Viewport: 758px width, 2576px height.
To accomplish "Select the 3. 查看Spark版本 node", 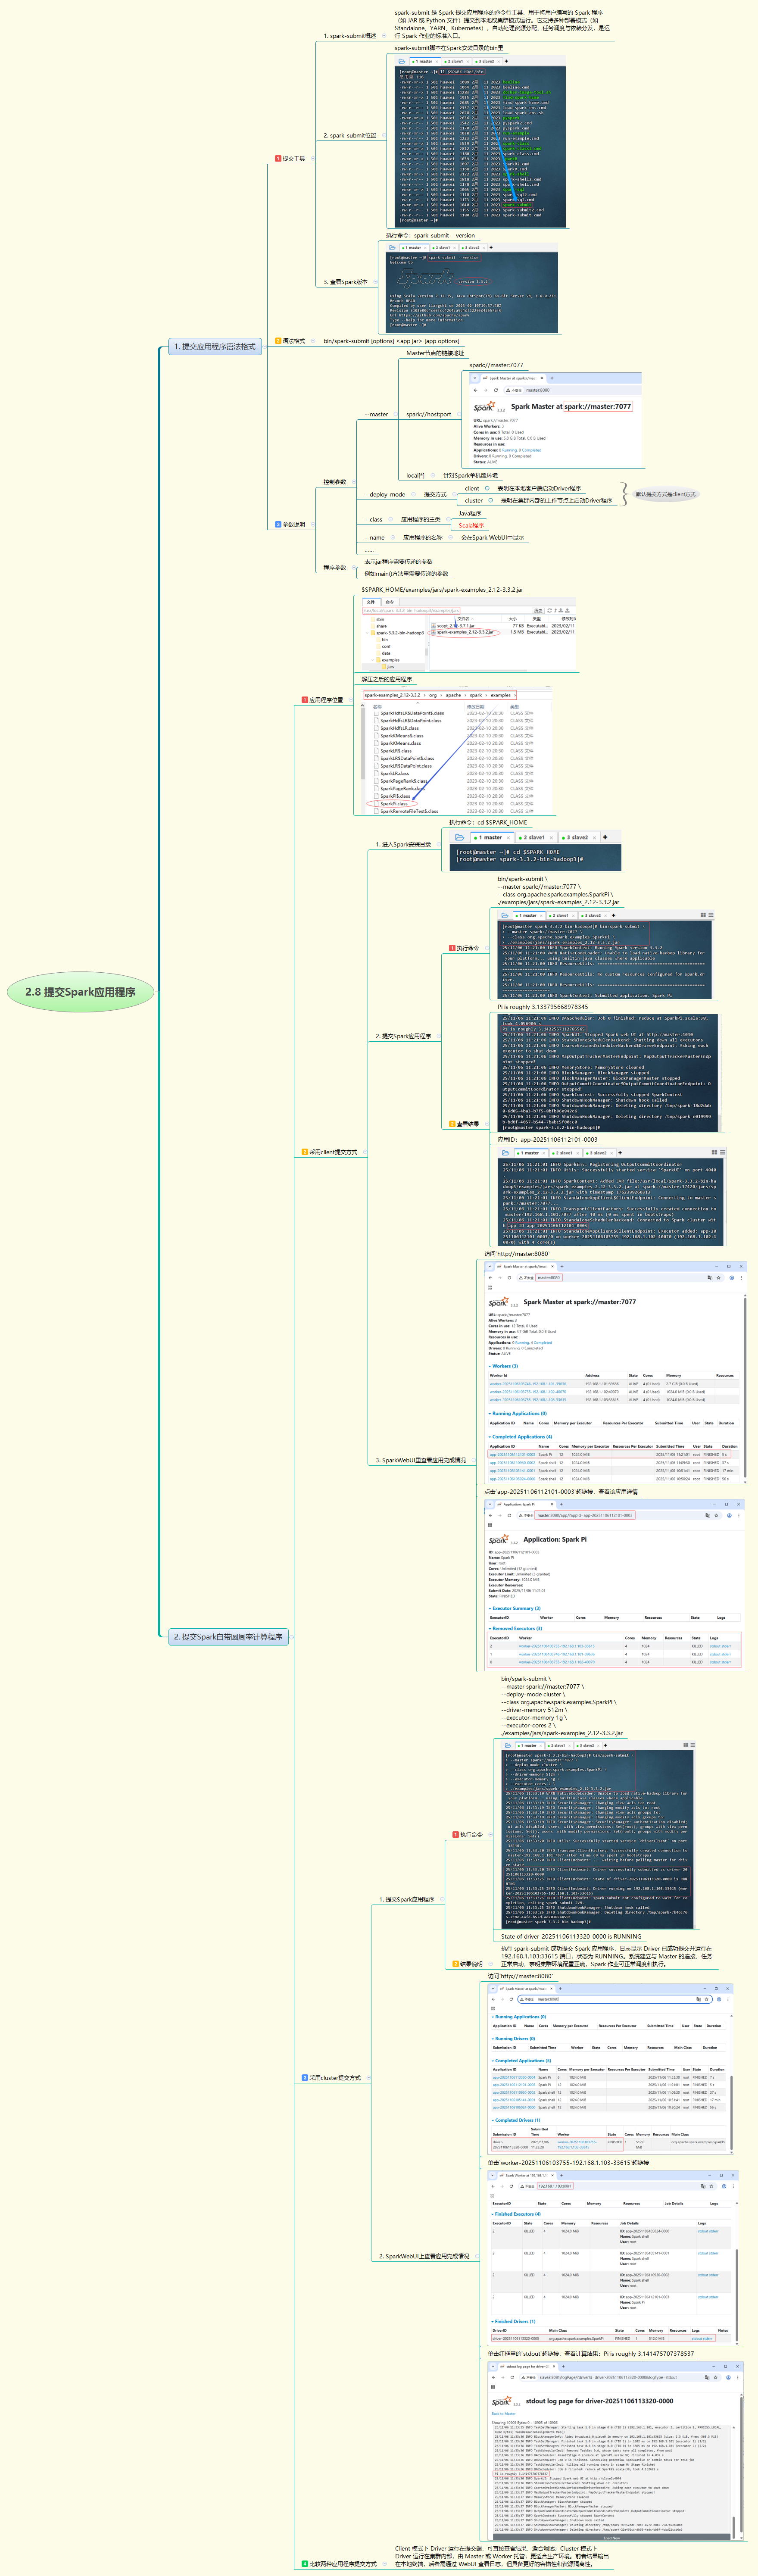I will coord(346,282).
